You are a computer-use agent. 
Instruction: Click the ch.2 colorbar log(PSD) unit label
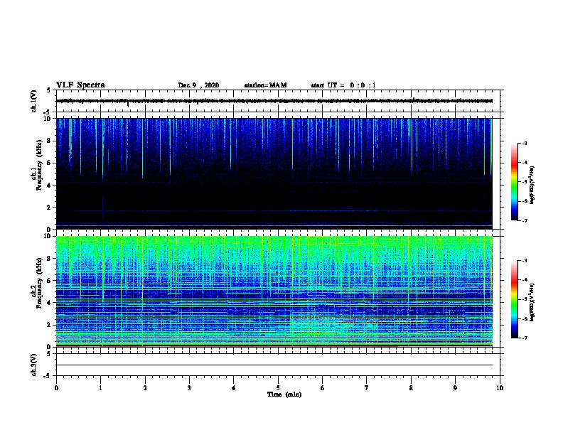pyautogui.click(x=532, y=302)
